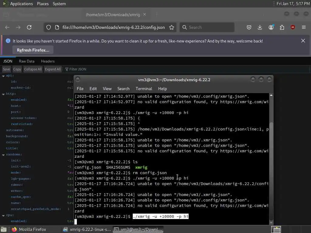Open terminal Search menu
The image size is (311, 233).
(123, 89)
